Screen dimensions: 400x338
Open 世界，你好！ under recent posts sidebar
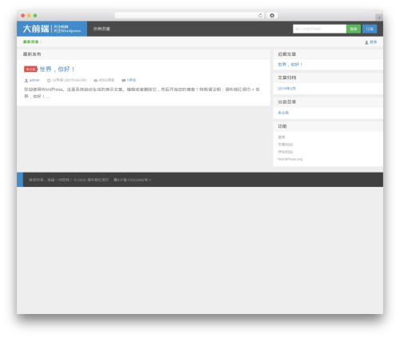290,65
